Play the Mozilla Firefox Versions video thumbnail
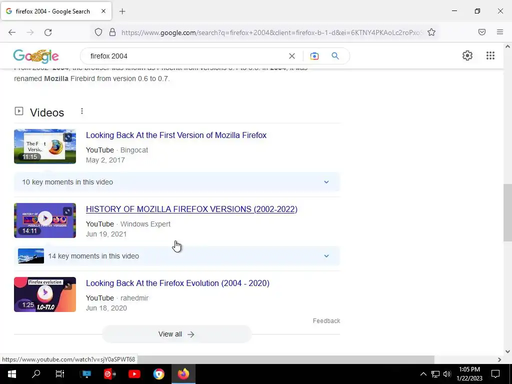This screenshot has width=512, height=384. tap(45, 220)
